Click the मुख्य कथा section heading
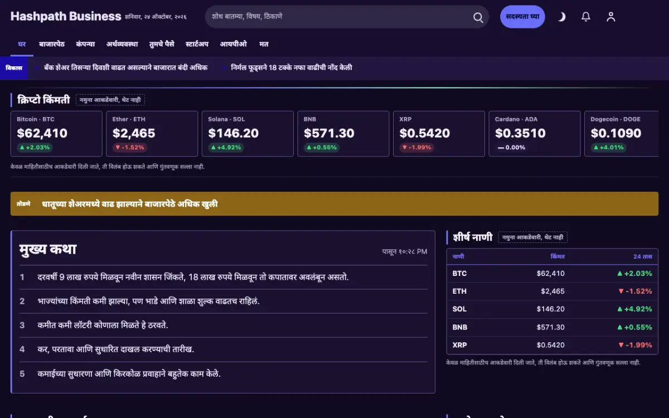 (48, 249)
